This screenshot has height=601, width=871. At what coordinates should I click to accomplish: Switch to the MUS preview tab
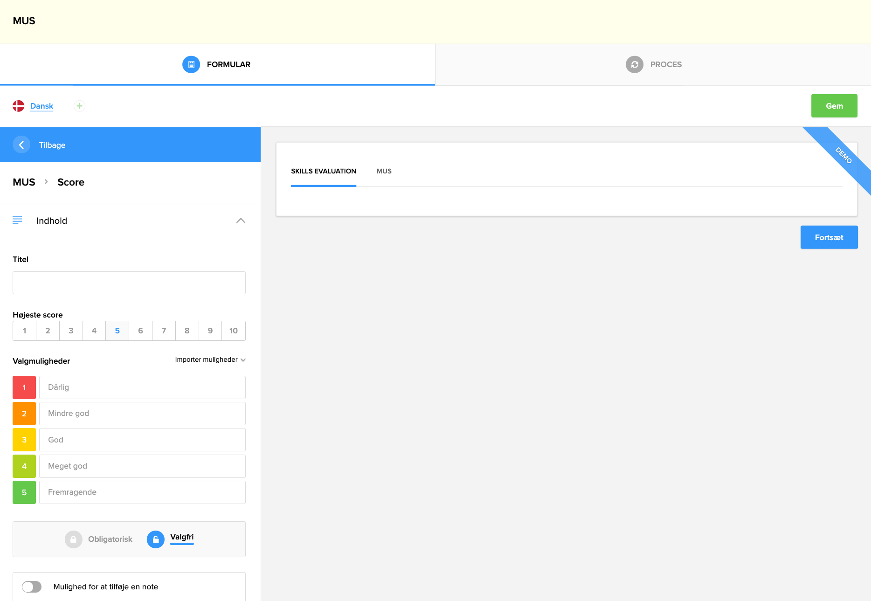(x=384, y=171)
